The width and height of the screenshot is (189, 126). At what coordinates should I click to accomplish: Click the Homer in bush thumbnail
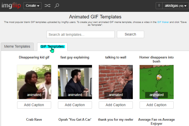[156, 82]
